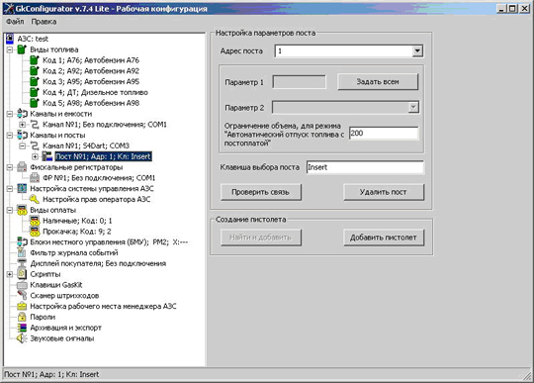
Task: Click the Клавиши GasKit keyboard icon
Action: pyautogui.click(x=22, y=285)
